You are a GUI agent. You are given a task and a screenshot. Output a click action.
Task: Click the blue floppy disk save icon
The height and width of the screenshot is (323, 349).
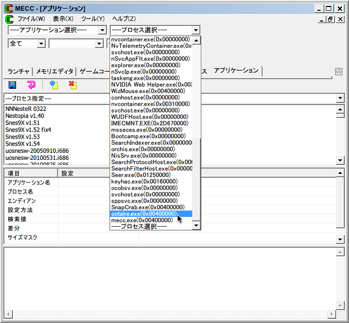click(12, 85)
